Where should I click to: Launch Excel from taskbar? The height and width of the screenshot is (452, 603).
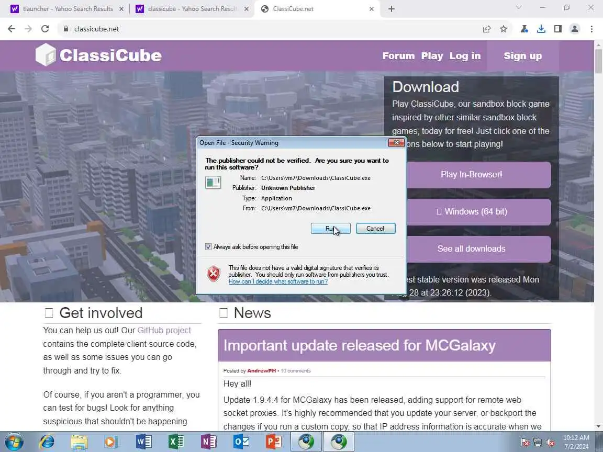(176, 442)
